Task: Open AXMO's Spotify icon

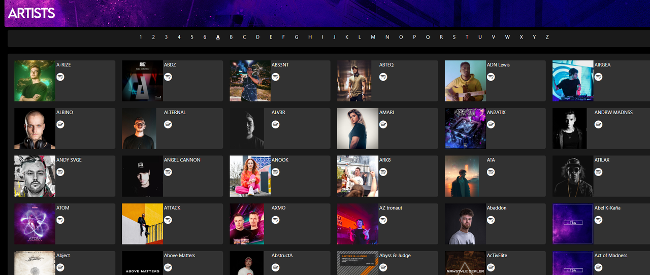Action: [x=276, y=220]
